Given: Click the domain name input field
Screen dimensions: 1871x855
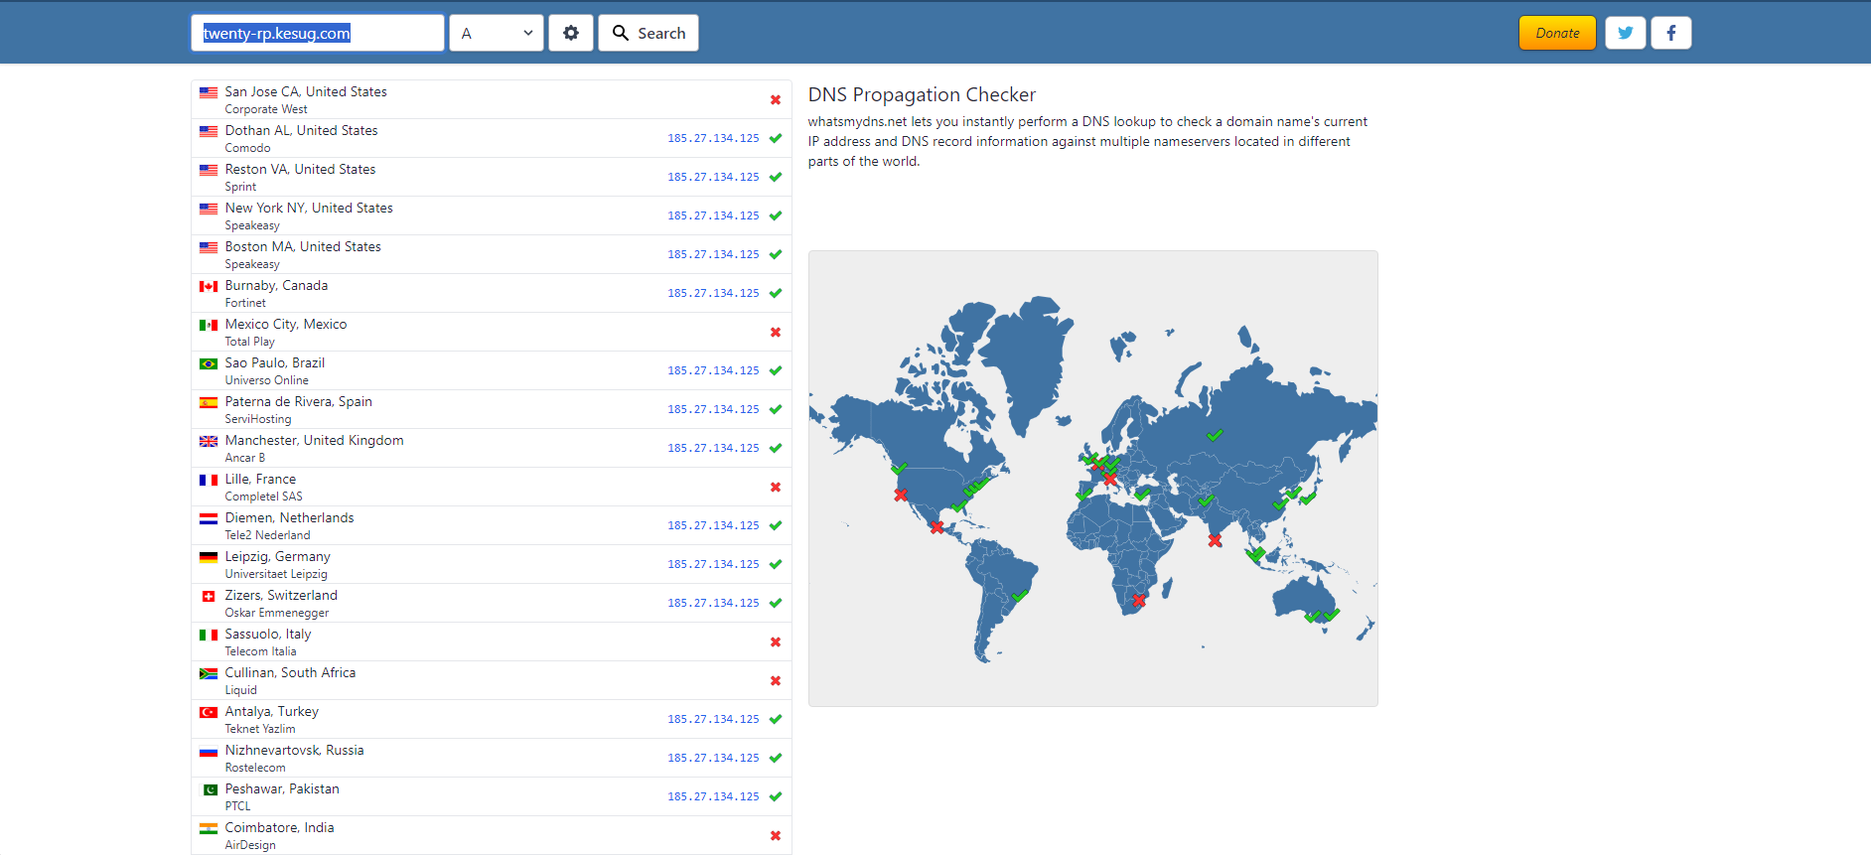Looking at the screenshot, I should pos(317,33).
